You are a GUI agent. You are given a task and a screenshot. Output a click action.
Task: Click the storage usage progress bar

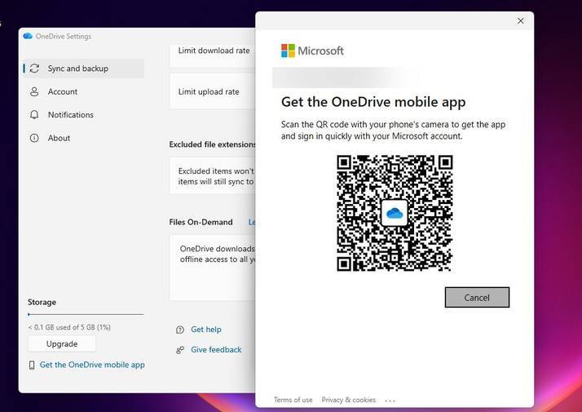coord(86,315)
